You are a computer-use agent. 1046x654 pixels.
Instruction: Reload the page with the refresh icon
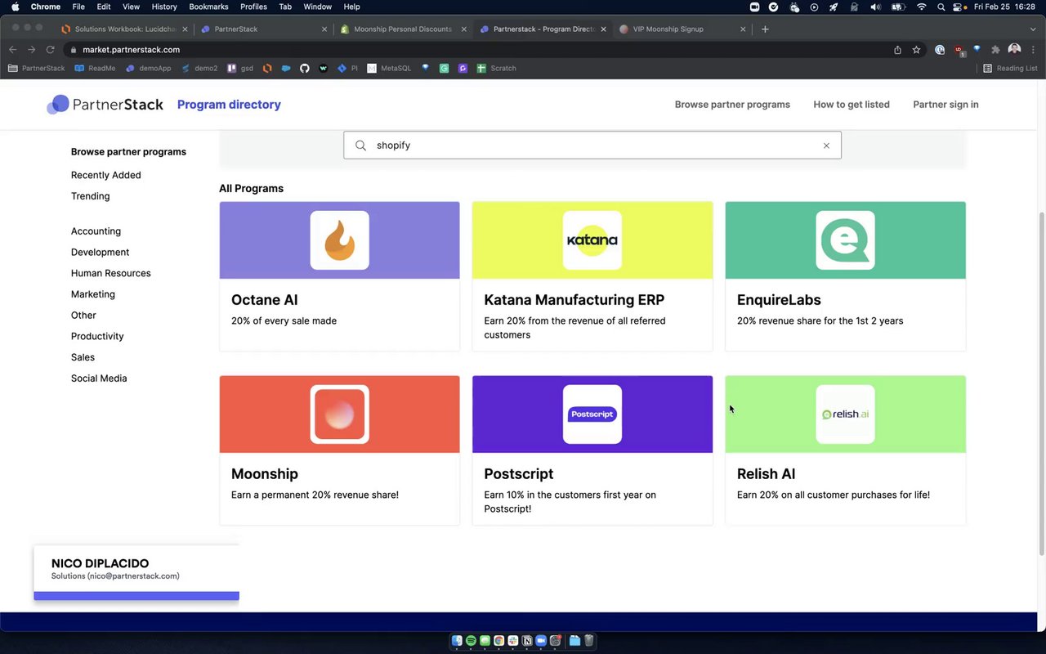50,50
